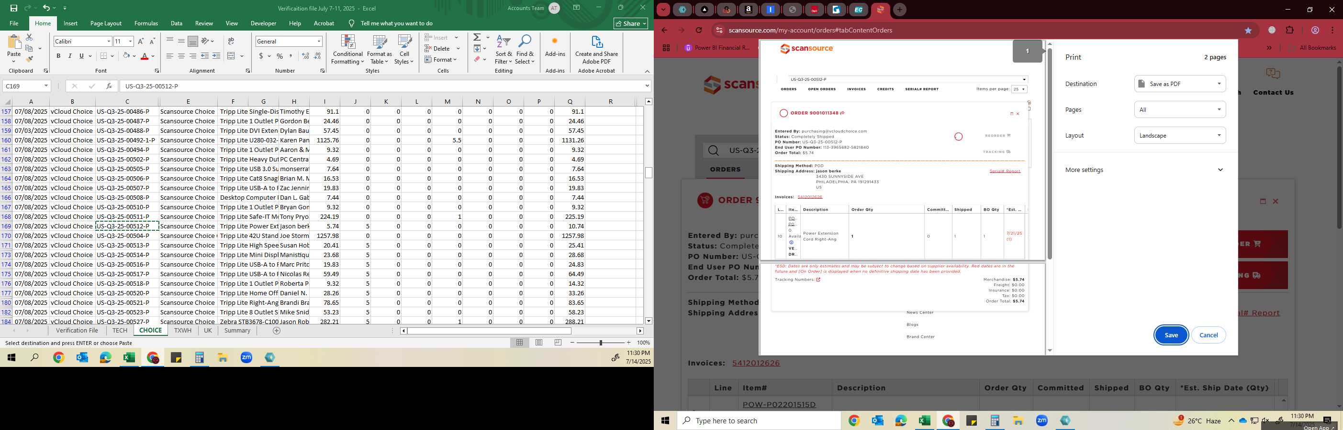Click the Excel zoom slider handle

601,343
